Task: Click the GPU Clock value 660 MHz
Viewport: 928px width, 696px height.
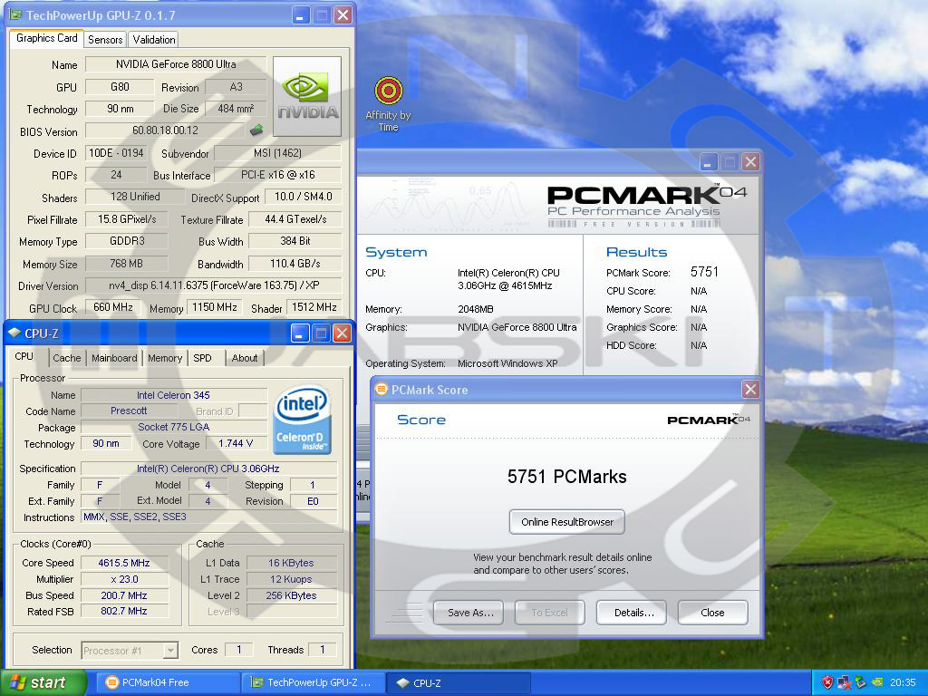Action: pos(113,307)
